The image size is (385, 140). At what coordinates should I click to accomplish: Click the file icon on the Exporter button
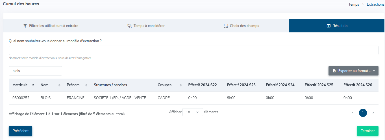[x=334, y=71]
